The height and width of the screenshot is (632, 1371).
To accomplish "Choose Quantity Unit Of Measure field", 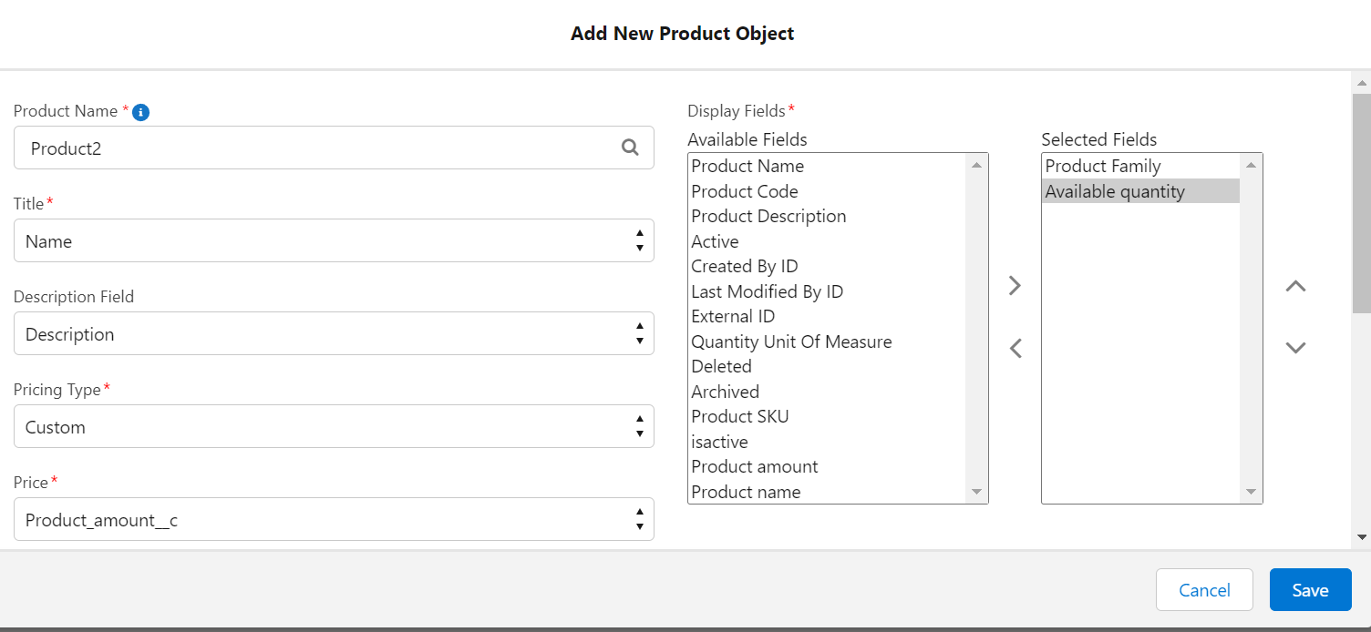I will [791, 341].
